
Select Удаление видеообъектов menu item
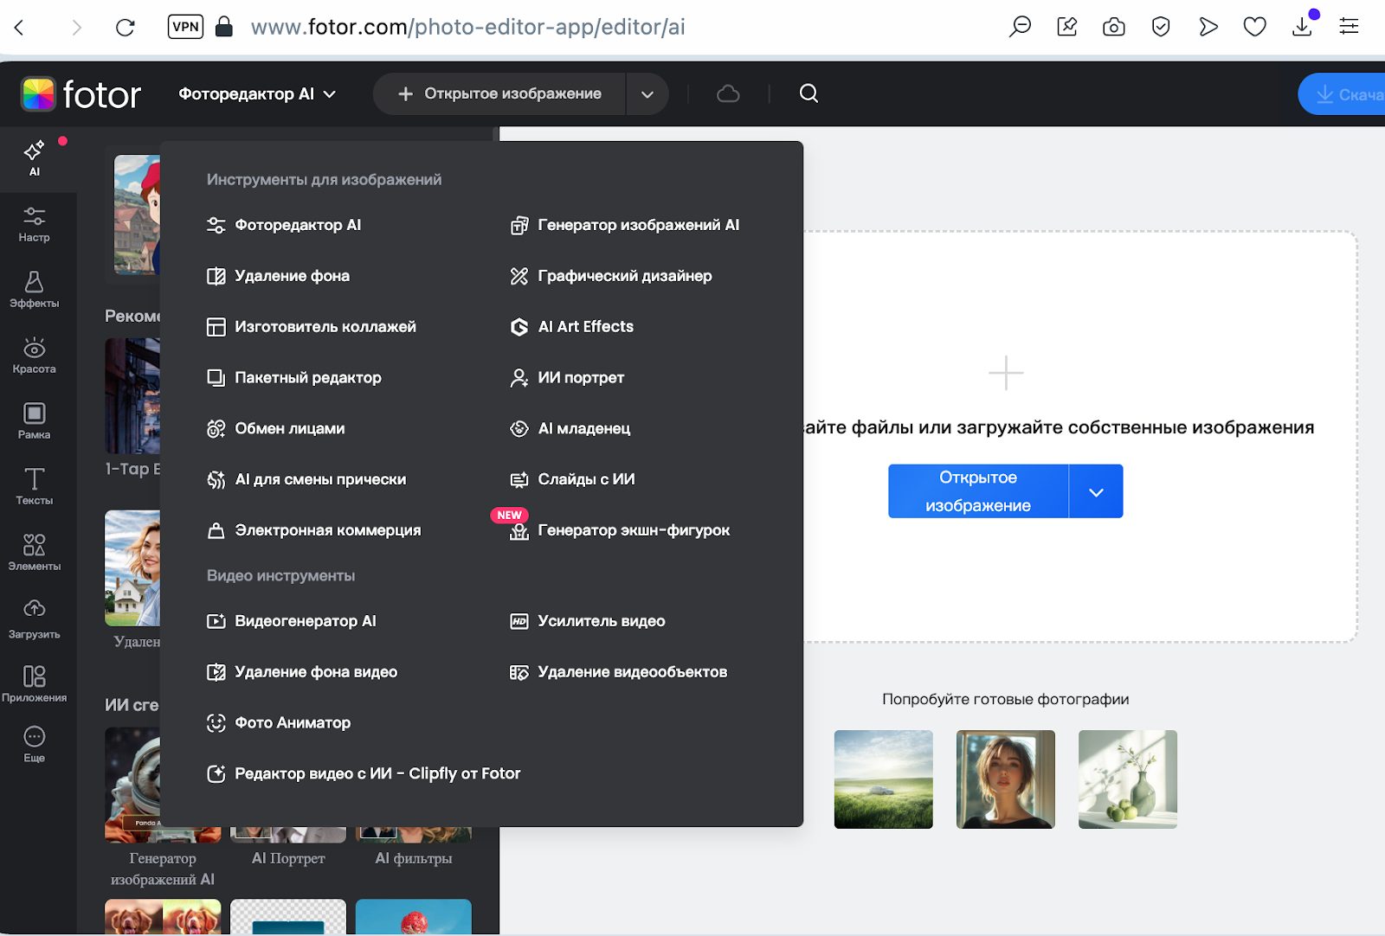coord(619,672)
